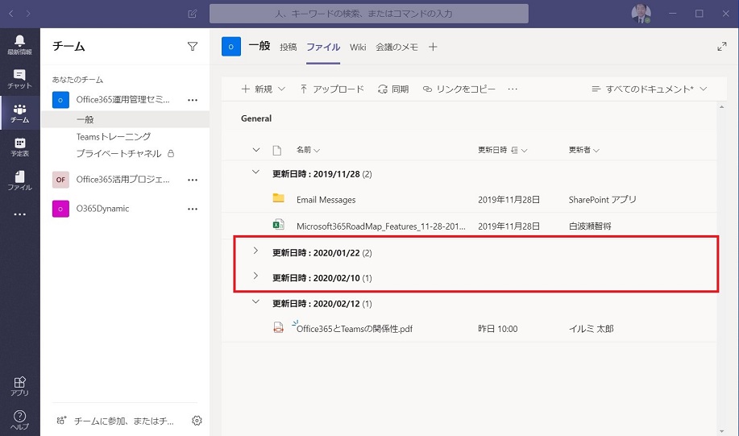Screen dimensions: 739x436
Task: Expand the 2020/01/22 group
Action: (256, 251)
